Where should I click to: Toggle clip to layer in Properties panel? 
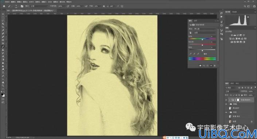(x=200, y=65)
